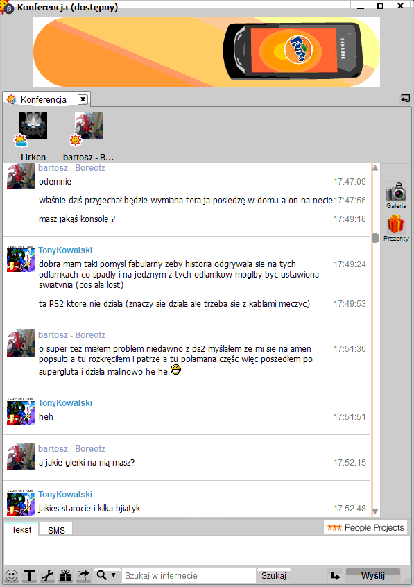The height and width of the screenshot is (587, 414).
Task: Open search engine dropdown arrow
Action: tap(114, 575)
